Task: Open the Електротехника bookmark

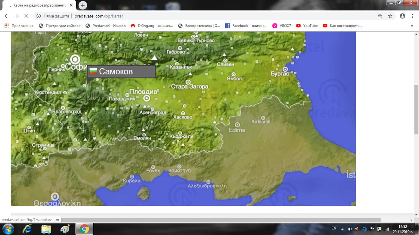Action: point(199,26)
